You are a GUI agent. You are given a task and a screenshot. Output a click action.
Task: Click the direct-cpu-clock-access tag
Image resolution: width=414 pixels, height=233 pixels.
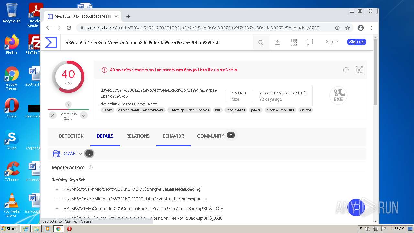pyautogui.click(x=189, y=110)
